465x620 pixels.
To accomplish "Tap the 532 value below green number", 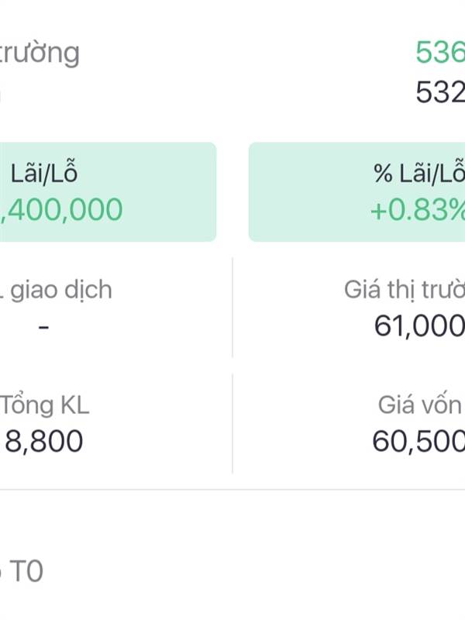I will 440,92.
